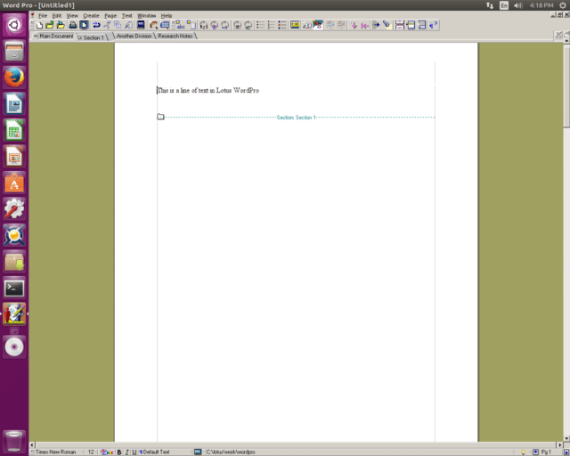Click the Copy icon in toolbar
The width and height of the screenshot is (570, 456).
click(118, 25)
